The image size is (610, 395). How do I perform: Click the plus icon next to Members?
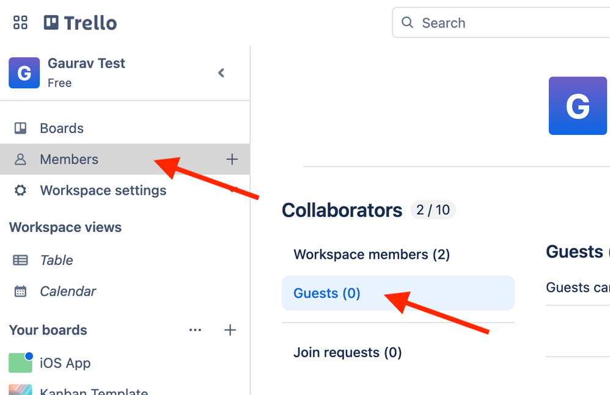tap(232, 159)
